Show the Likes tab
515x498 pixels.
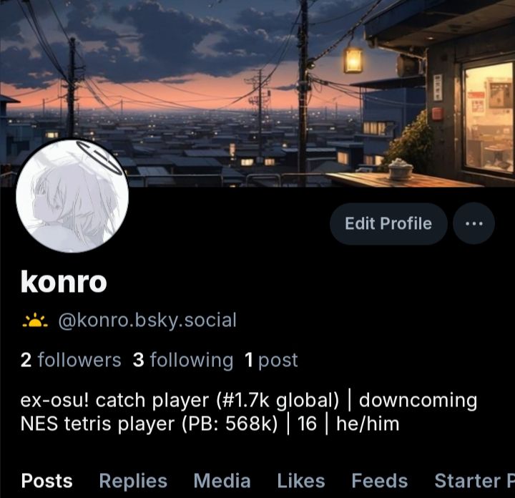point(301,481)
